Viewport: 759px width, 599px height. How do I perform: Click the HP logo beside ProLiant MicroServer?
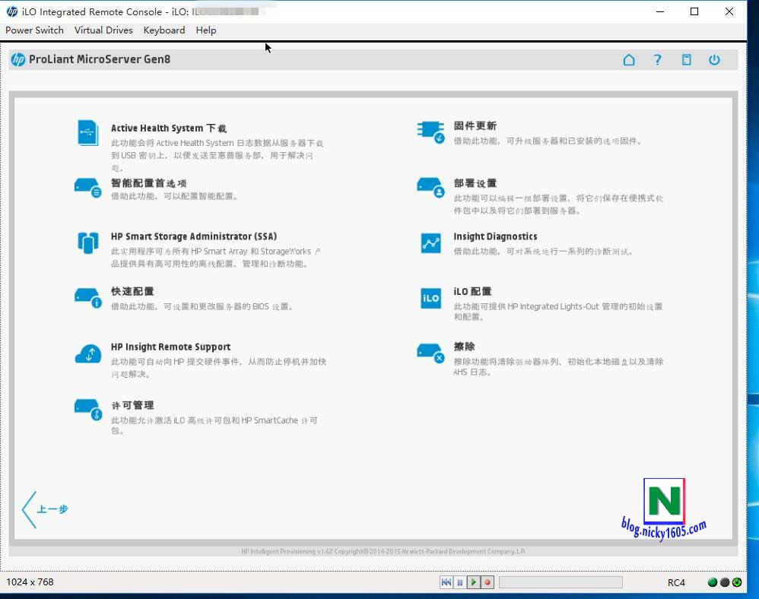pyautogui.click(x=18, y=59)
